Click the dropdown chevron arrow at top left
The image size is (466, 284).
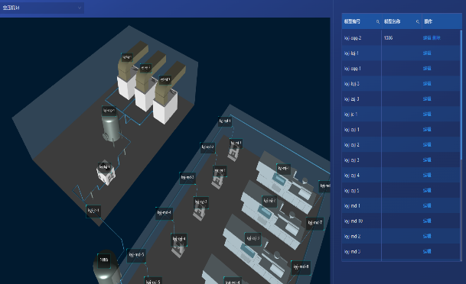pos(80,8)
